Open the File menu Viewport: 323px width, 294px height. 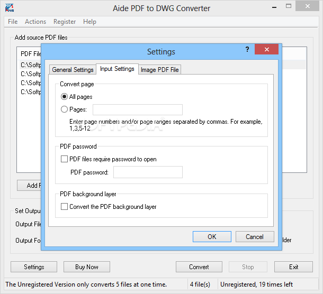pyautogui.click(x=13, y=22)
